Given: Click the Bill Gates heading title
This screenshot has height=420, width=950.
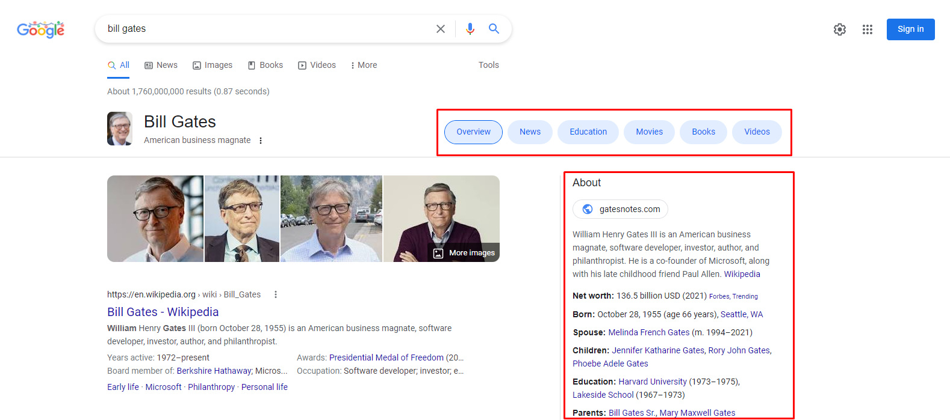Looking at the screenshot, I should (x=180, y=122).
